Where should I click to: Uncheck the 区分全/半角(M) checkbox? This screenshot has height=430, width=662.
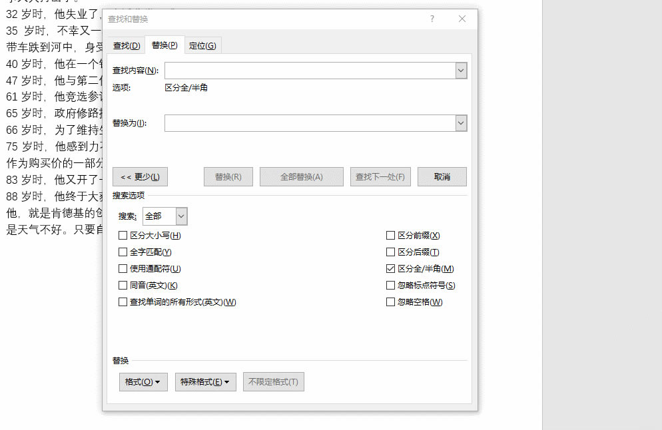(390, 269)
